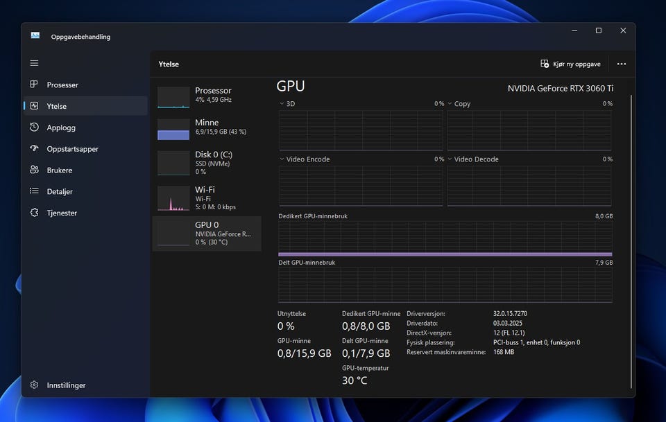This screenshot has width=666, height=422.
Task: Open the Prosesser page icon
Action: [x=34, y=85]
